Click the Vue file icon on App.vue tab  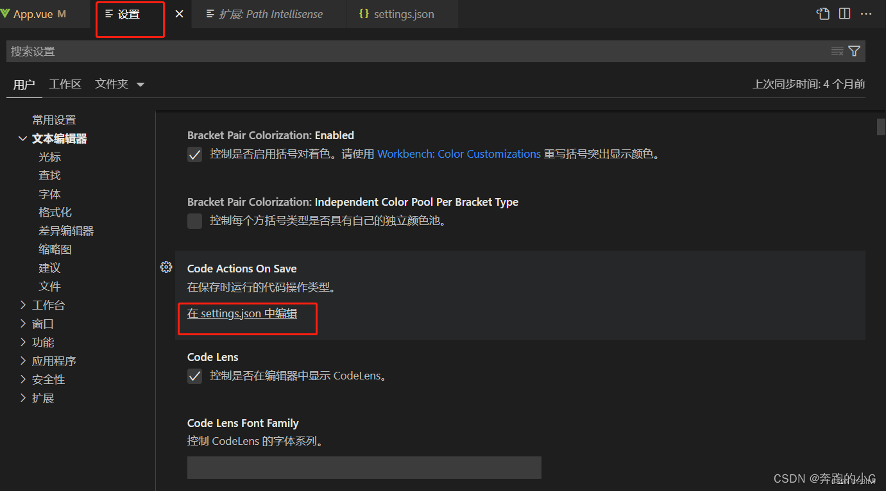pos(5,14)
